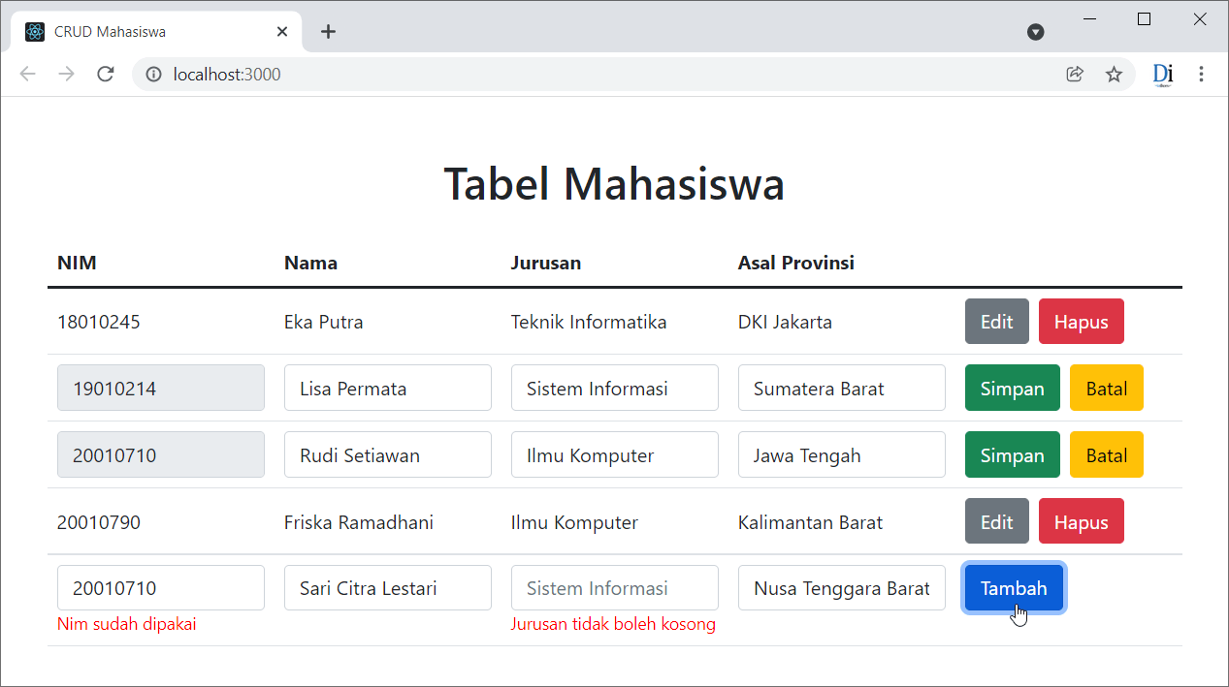Click the DKI Jakarta cell
The image size is (1229, 687).
[x=785, y=322]
